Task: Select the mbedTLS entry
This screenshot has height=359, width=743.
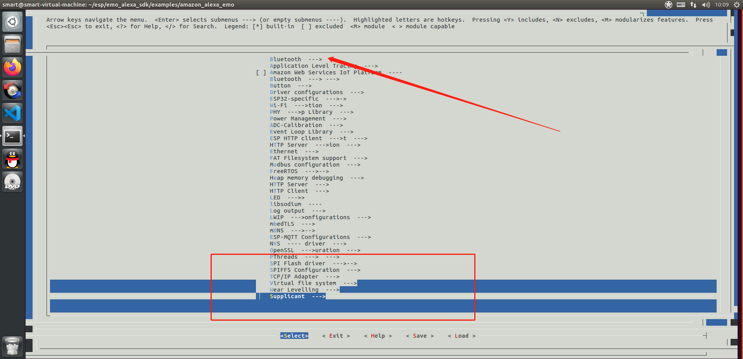Action: tap(292, 224)
